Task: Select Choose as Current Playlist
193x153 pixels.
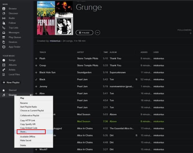Action: tap(32, 111)
